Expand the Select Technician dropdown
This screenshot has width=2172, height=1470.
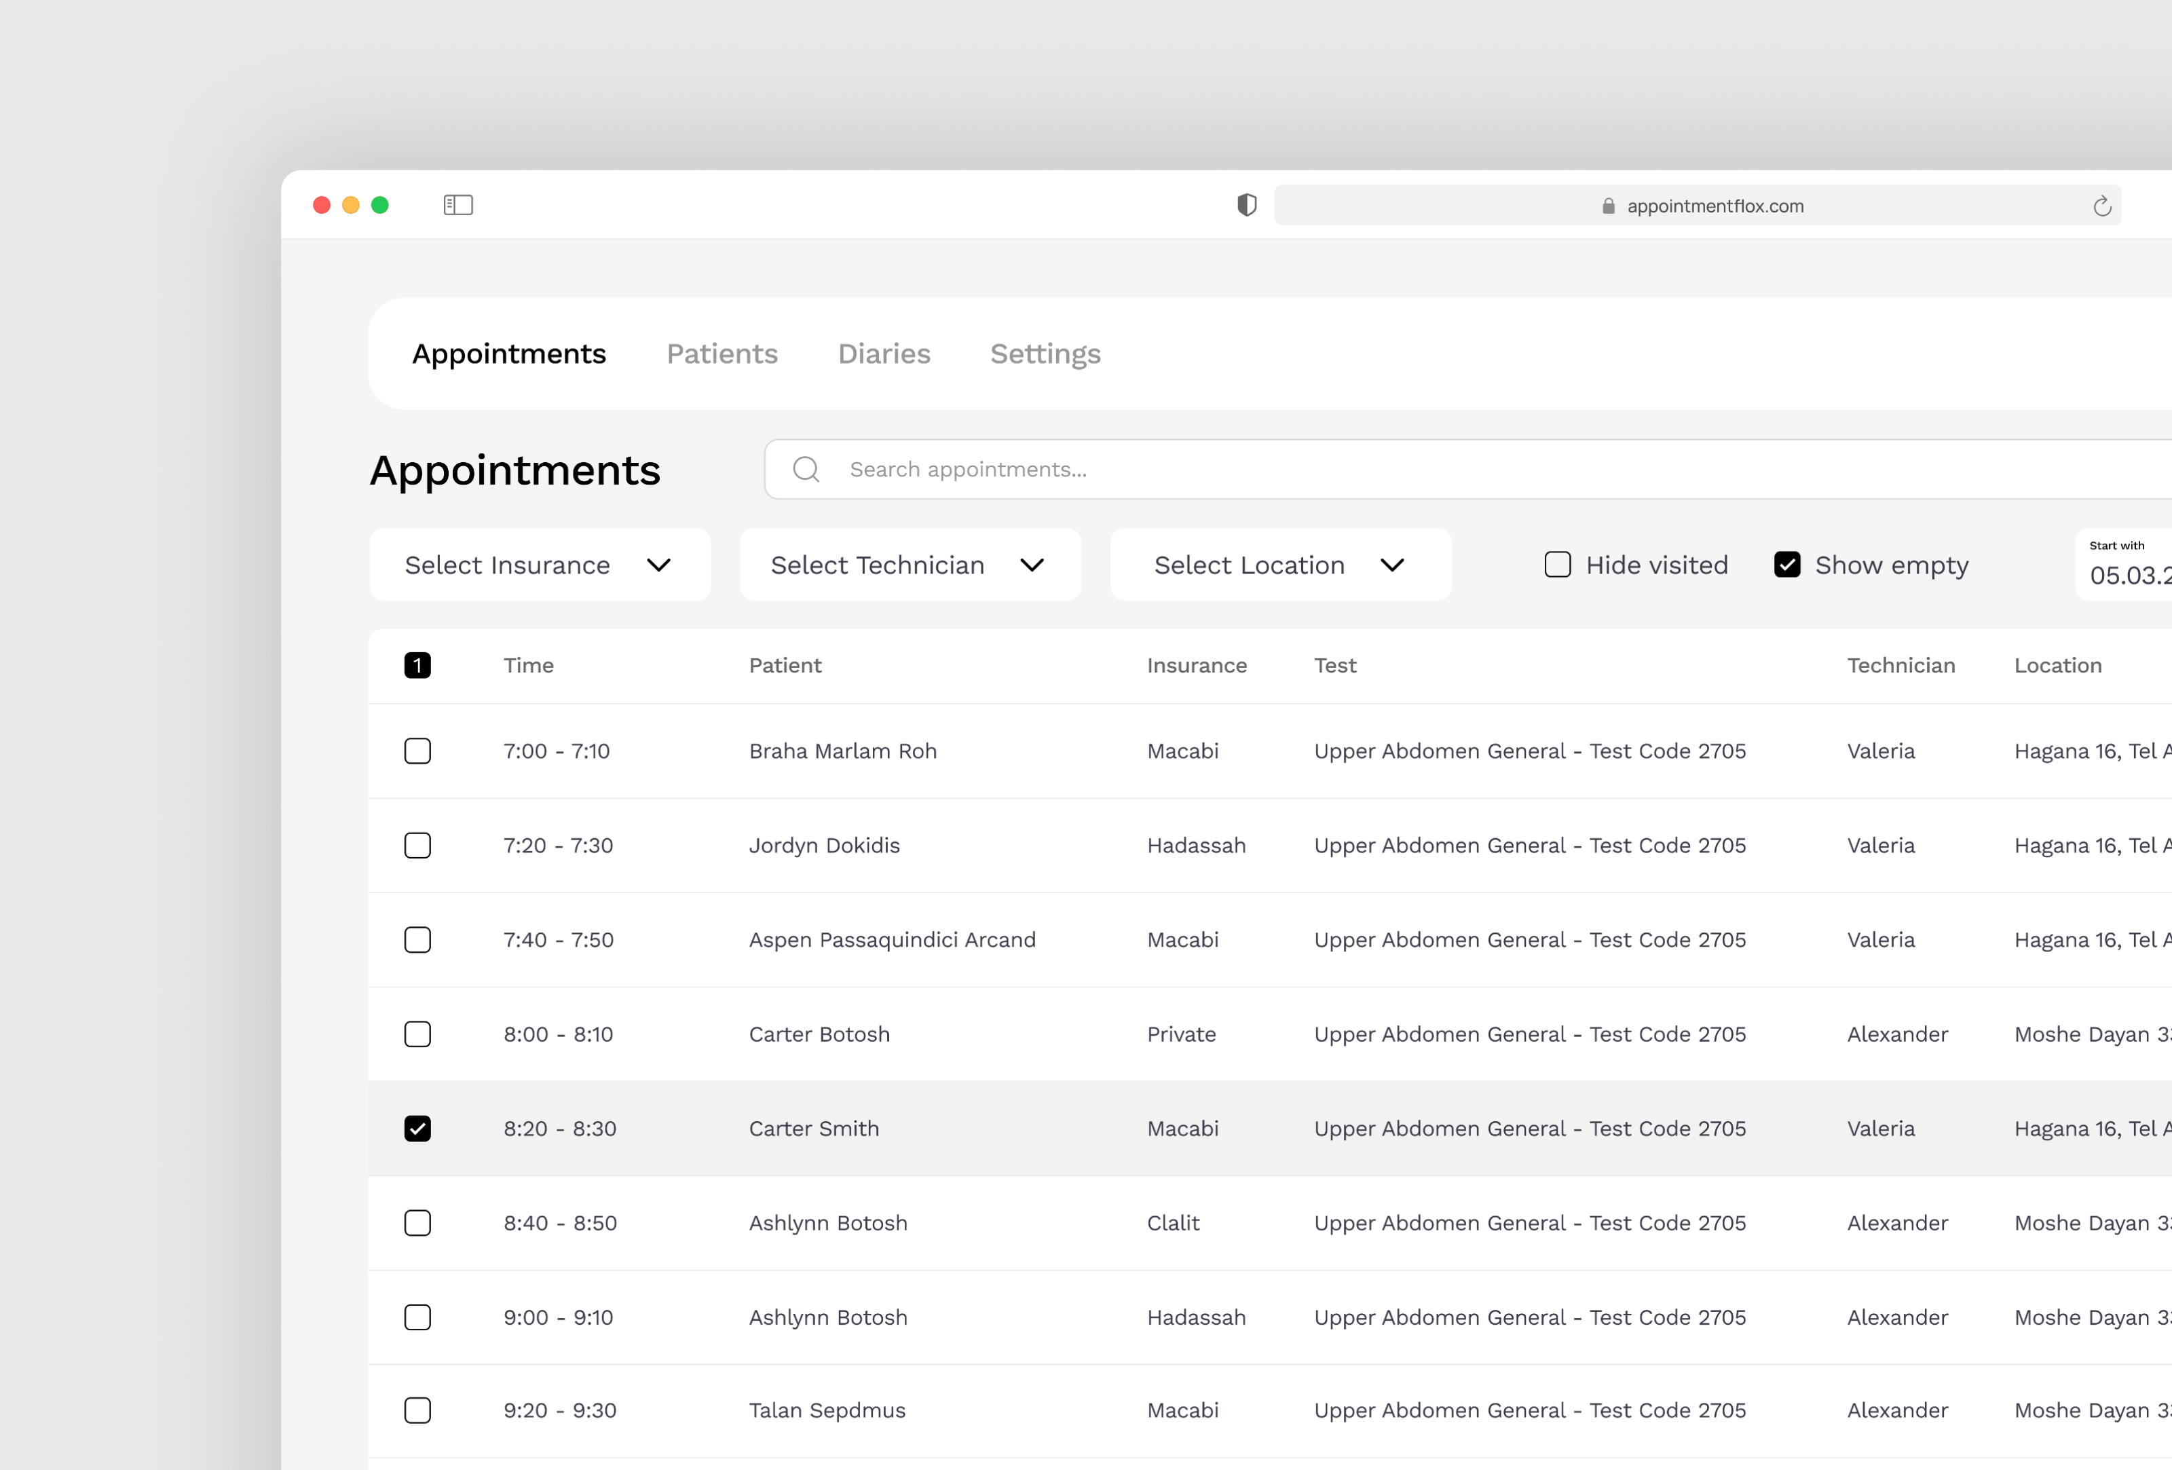[x=910, y=565]
